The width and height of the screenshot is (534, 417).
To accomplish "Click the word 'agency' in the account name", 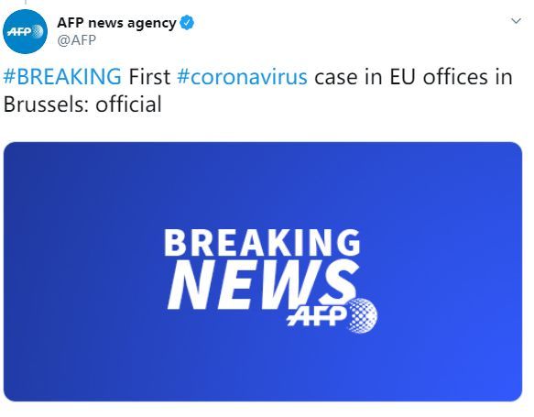I will coord(151,24).
